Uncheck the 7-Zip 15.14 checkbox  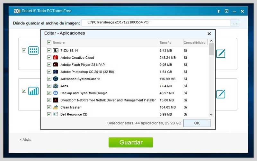pyautogui.click(x=49, y=50)
